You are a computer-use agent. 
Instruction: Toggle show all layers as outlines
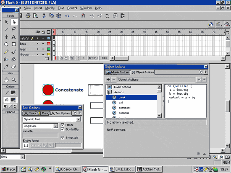(48, 32)
